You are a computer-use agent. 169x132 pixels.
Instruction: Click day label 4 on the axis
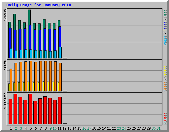pyautogui.click(x=26, y=128)
